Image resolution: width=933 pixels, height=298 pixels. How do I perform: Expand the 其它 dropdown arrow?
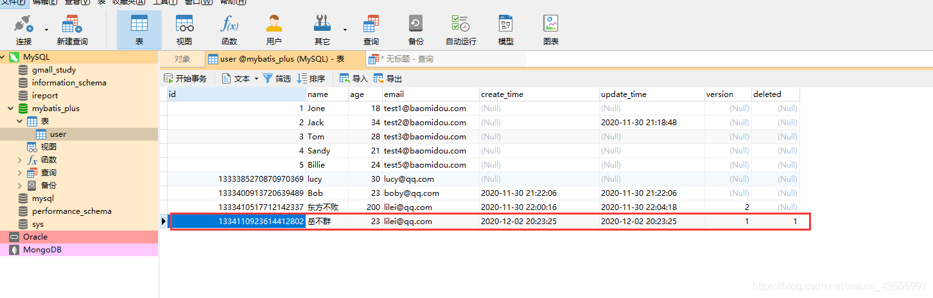(345, 30)
